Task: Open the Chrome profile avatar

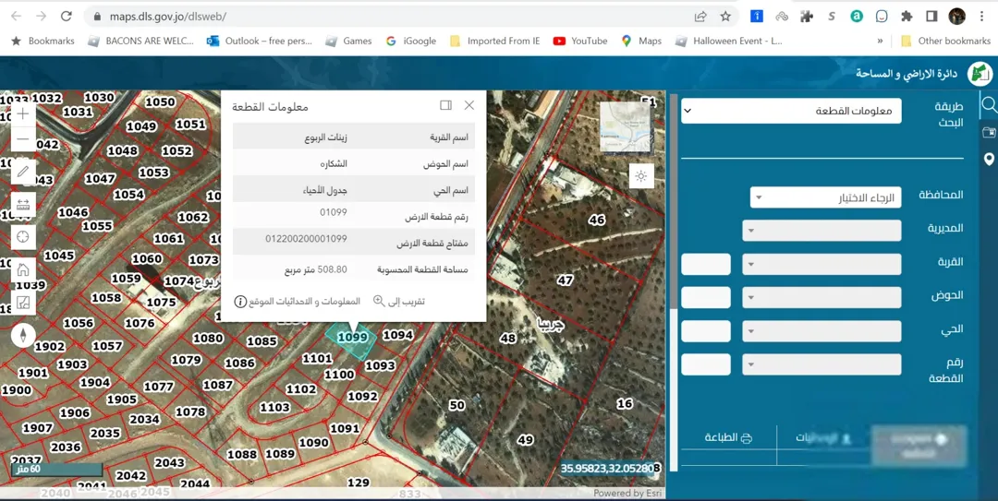Action: pos(956,17)
